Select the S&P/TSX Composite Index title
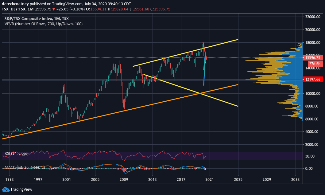This screenshot has height=195, width=325. (37, 19)
